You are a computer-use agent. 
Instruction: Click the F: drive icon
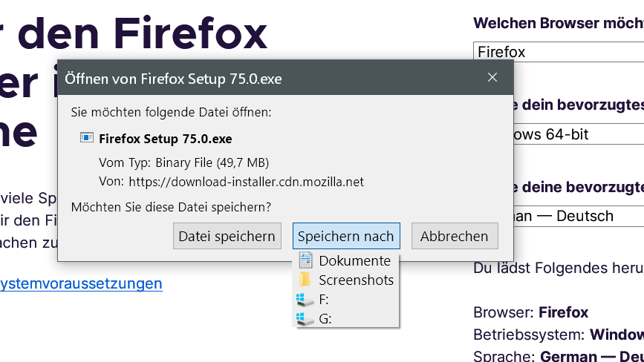tap(305, 299)
